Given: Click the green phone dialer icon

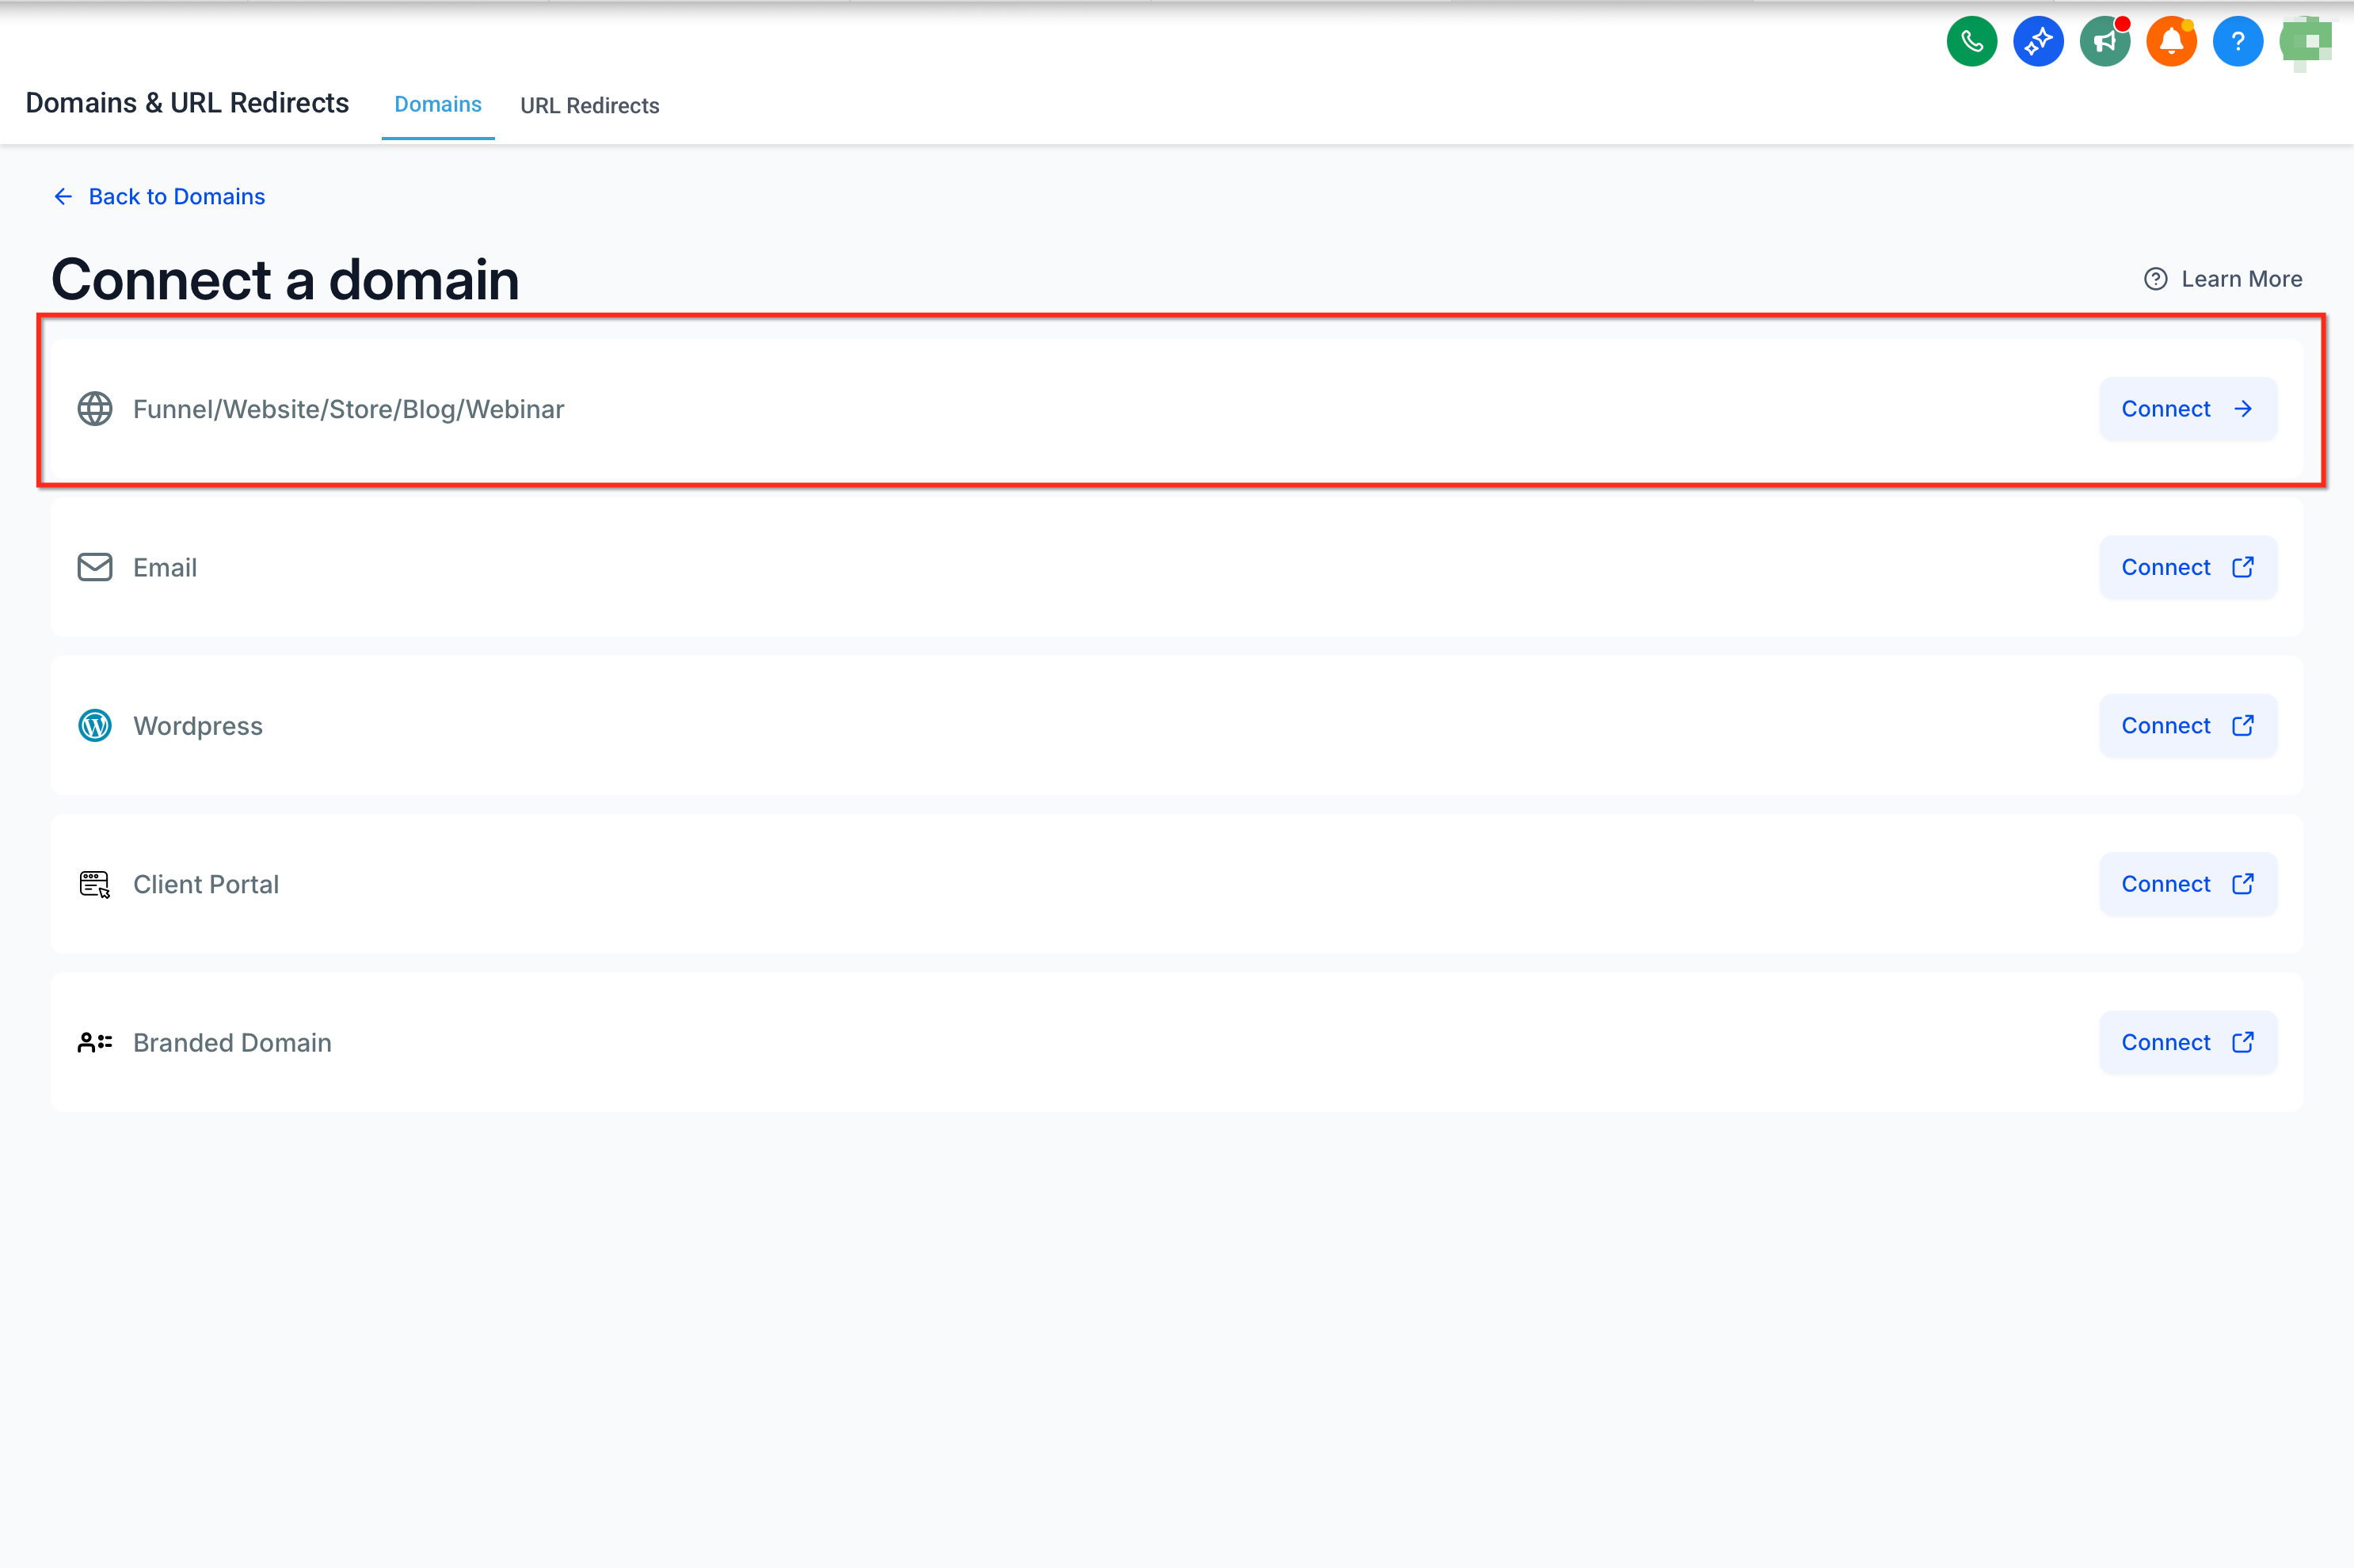Looking at the screenshot, I should pyautogui.click(x=1971, y=42).
